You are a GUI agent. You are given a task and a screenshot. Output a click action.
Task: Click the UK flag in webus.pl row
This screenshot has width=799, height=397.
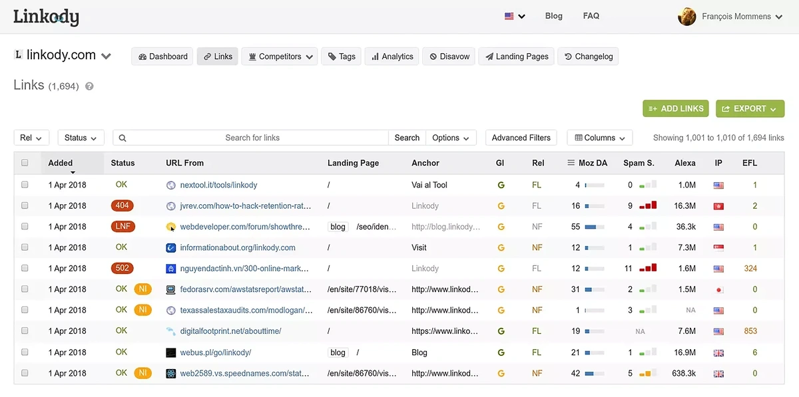coord(718,352)
